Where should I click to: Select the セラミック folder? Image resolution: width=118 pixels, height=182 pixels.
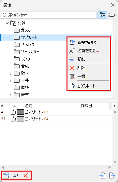pyautogui.click(x=24, y=45)
